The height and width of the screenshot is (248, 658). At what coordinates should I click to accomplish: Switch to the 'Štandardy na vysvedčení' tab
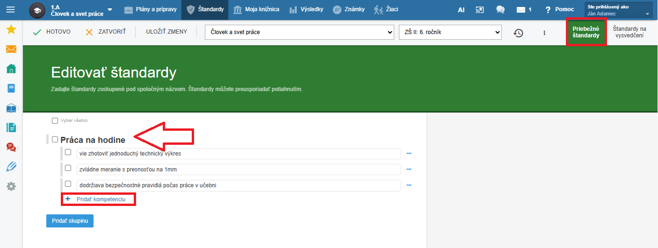tap(629, 32)
